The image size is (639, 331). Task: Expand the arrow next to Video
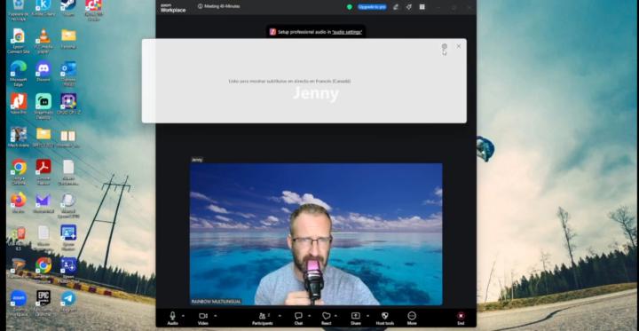point(215,316)
